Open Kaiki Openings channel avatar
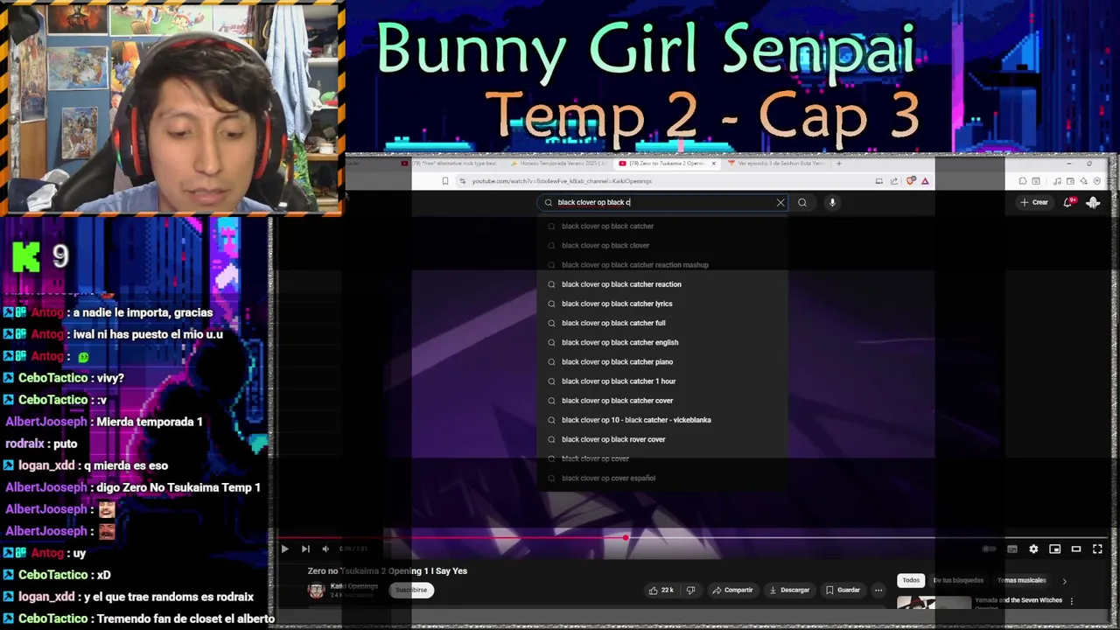This screenshot has width=1120, height=630. (317, 590)
